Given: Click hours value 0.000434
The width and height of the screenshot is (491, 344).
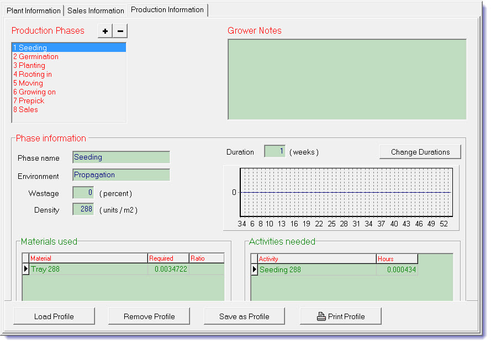Looking at the screenshot, I should 397,269.
